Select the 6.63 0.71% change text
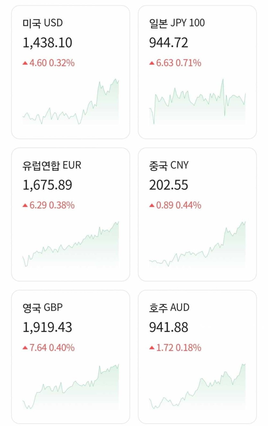 179,63
